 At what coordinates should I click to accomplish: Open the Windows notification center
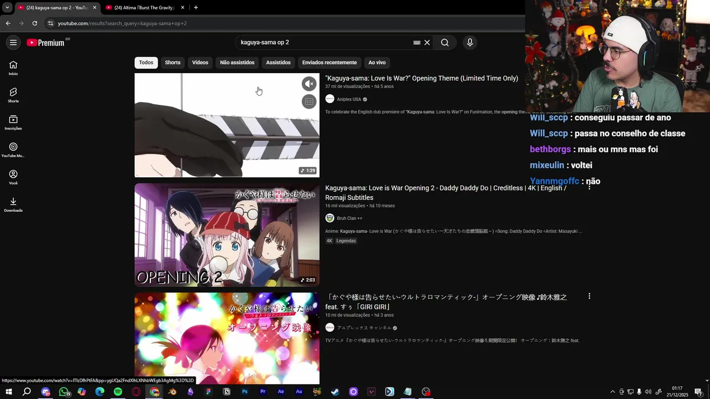tap(698, 392)
